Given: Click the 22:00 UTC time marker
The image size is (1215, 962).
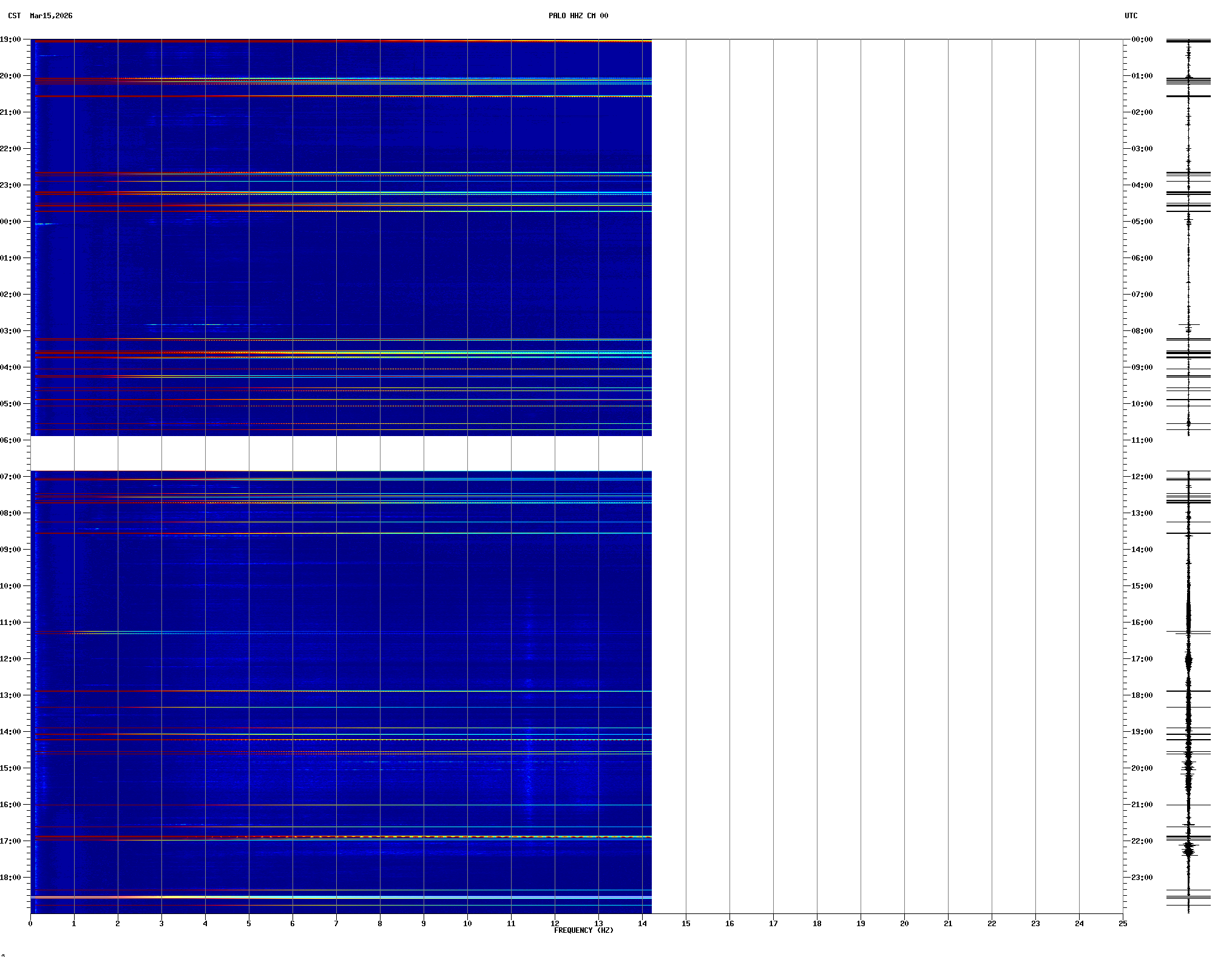Looking at the screenshot, I should click(x=1142, y=841).
